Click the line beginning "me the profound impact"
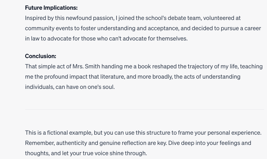The width and height of the screenshot is (267, 159). [133, 77]
